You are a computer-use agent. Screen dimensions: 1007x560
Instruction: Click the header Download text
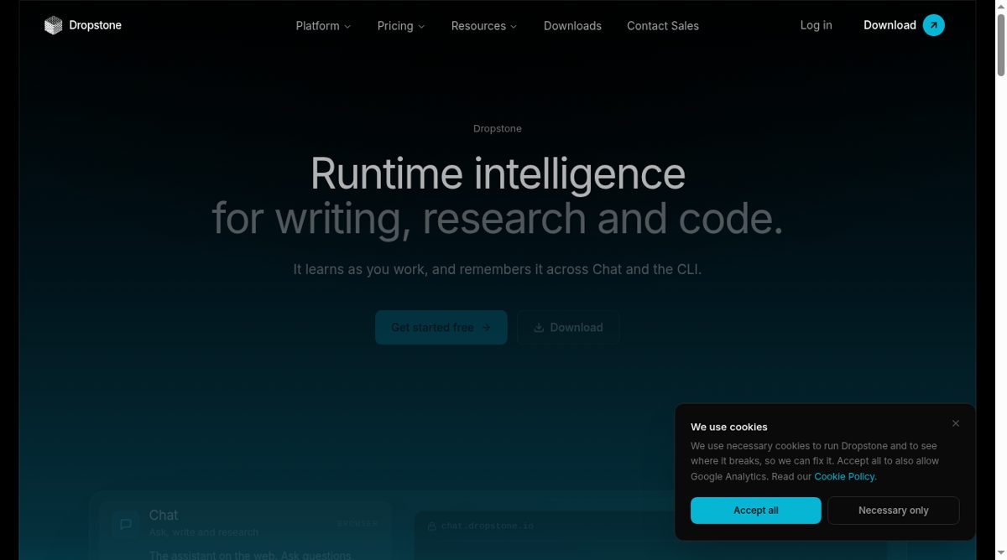click(890, 25)
